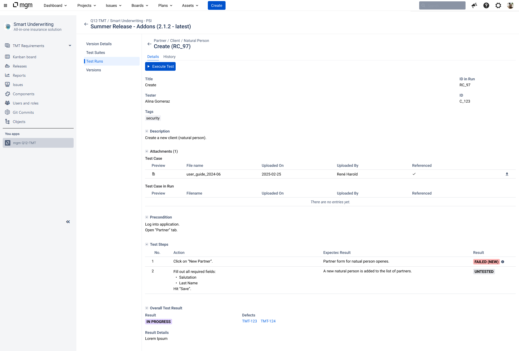This screenshot has width=519, height=351.
Task: Toggle the Referenced checkmark for user_guide_2024-06
Action: [414, 174]
